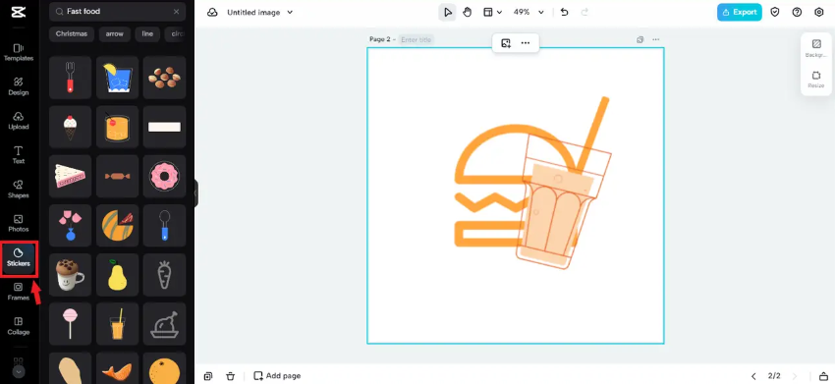Open the more options menu above canvas
The image size is (835, 384).
(526, 43)
